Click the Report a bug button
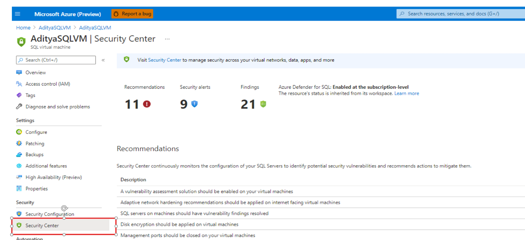The height and width of the screenshot is (240, 525). [x=132, y=13]
